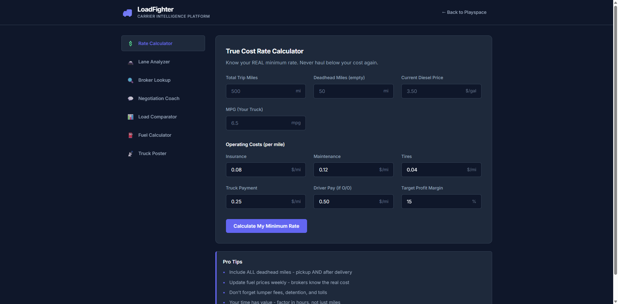Click the Truck Payment cost field
This screenshot has width=618, height=304.
pyautogui.click(x=266, y=201)
